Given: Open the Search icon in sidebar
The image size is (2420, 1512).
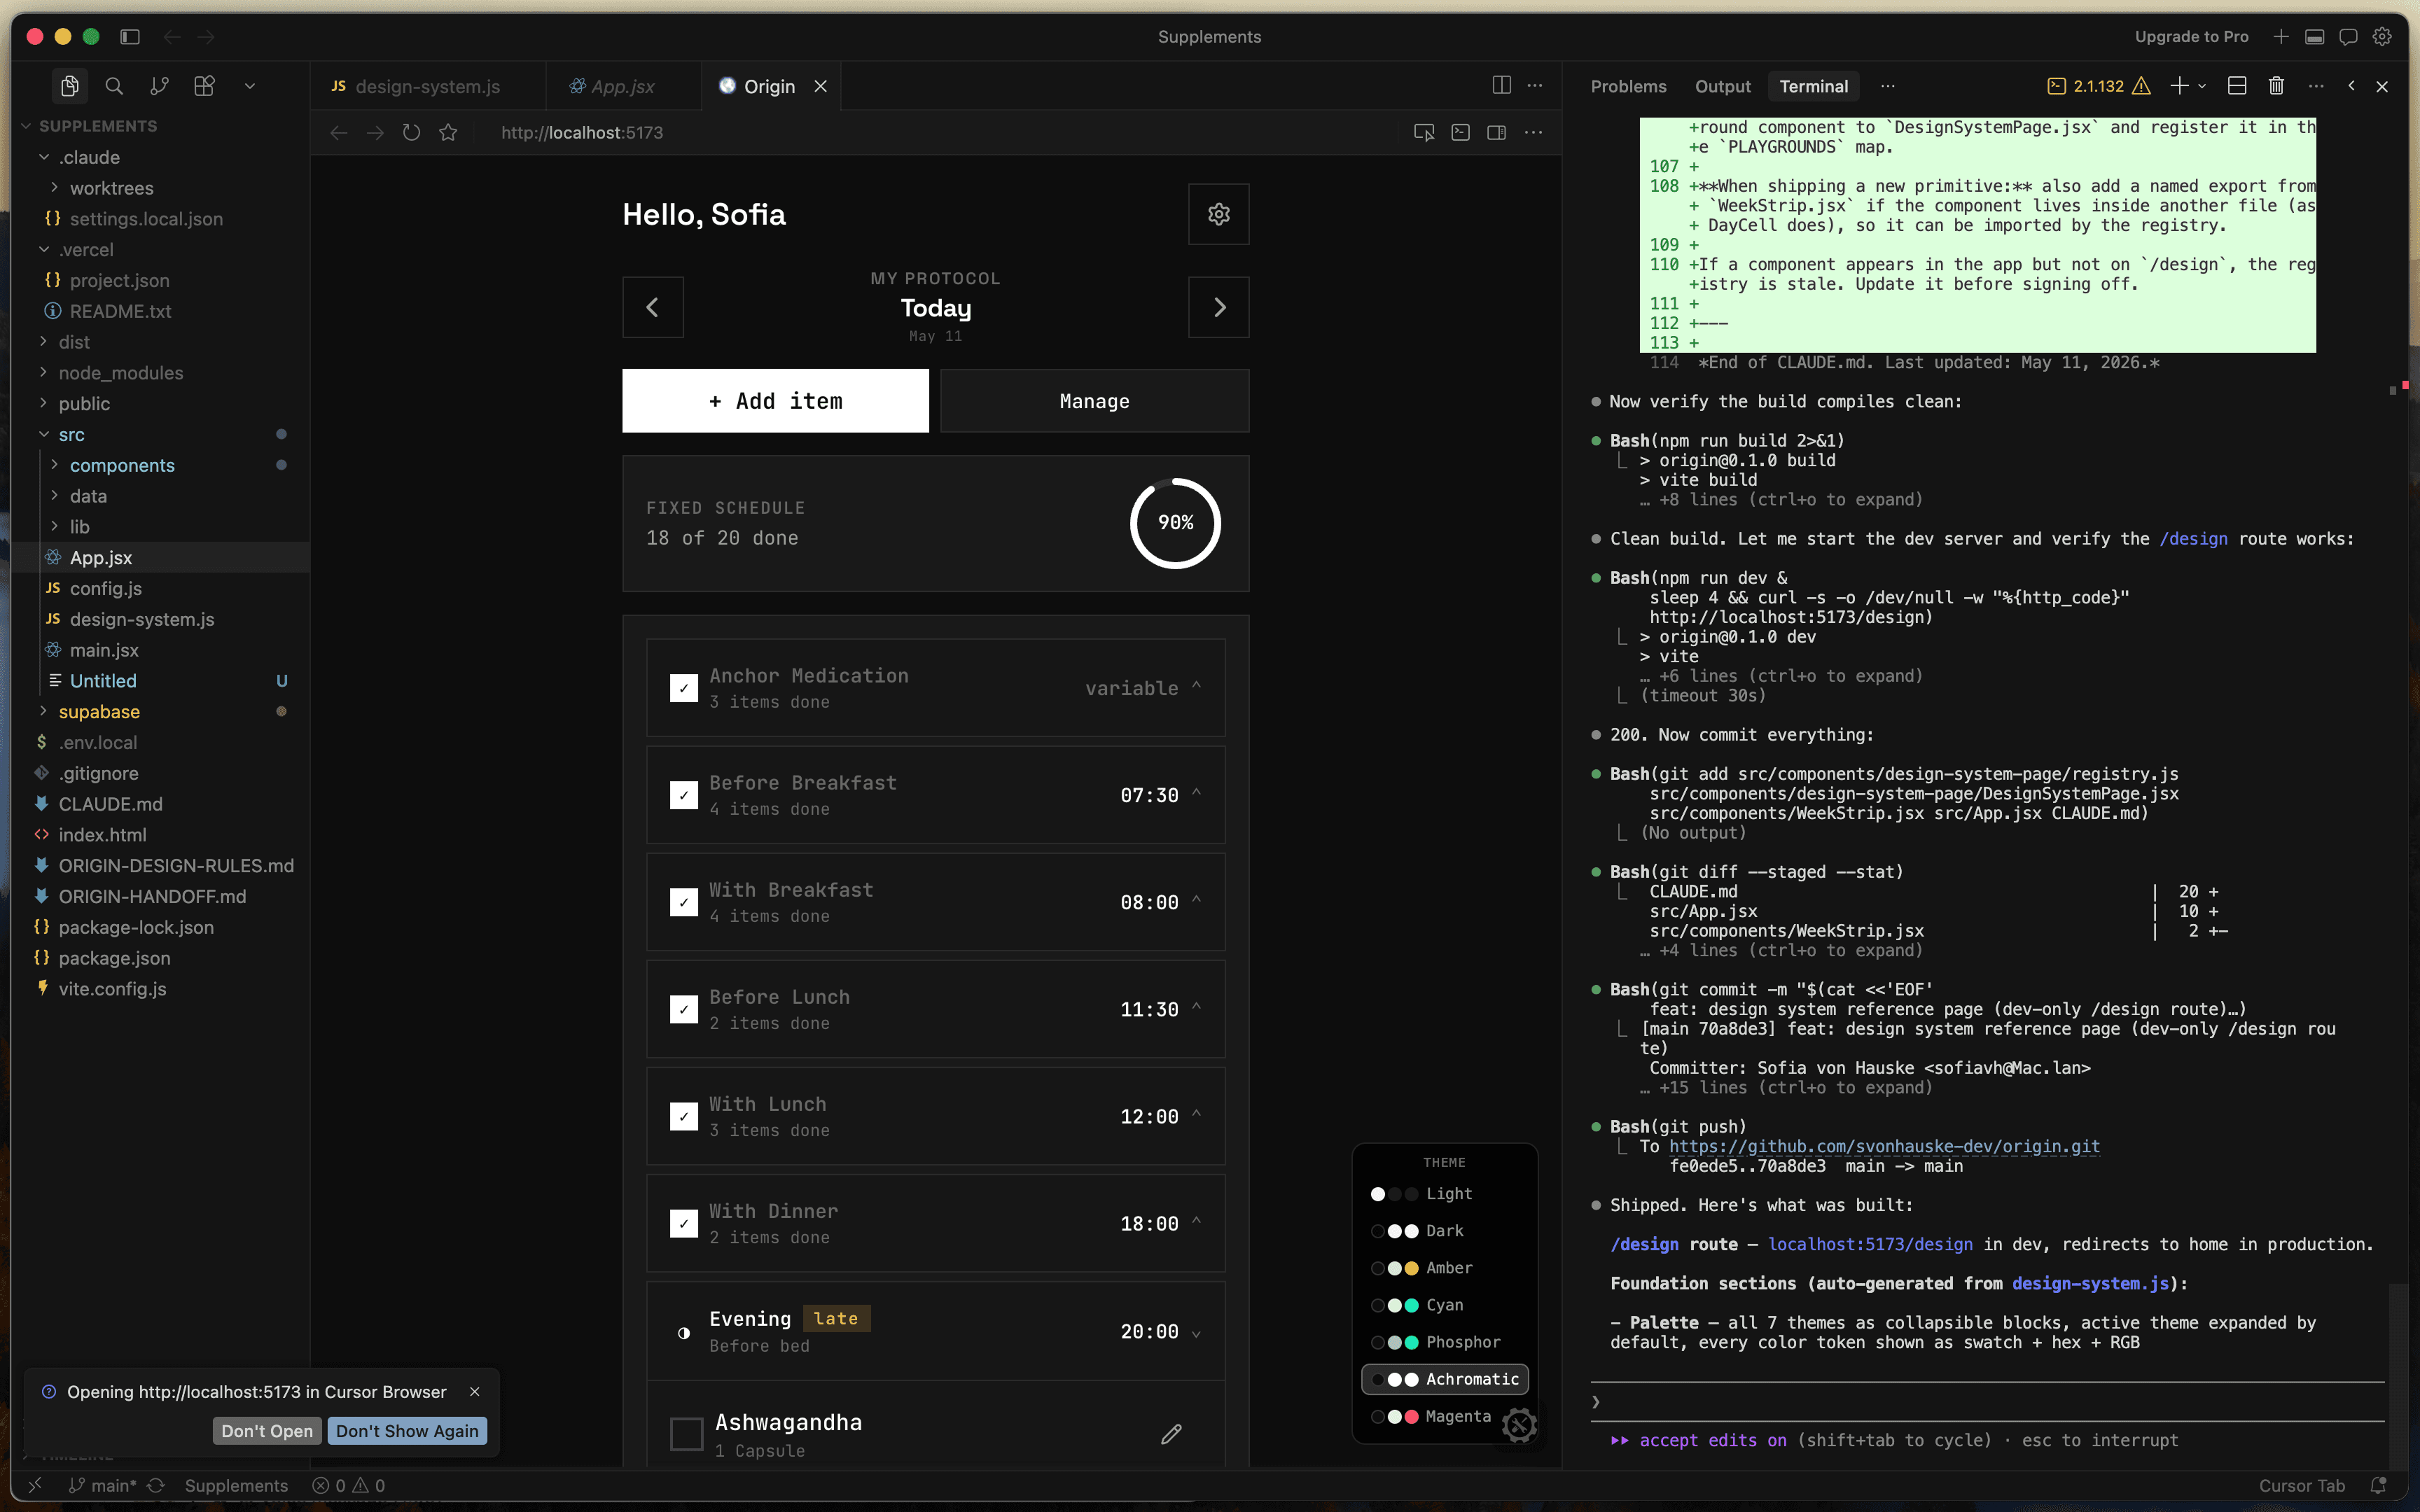Looking at the screenshot, I should pyautogui.click(x=114, y=86).
